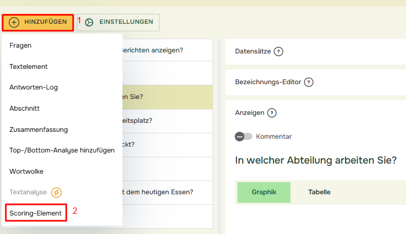The width and height of the screenshot is (406, 234).
Task: Click the orange premium icon beside Textanalyse
Action: pos(57,192)
